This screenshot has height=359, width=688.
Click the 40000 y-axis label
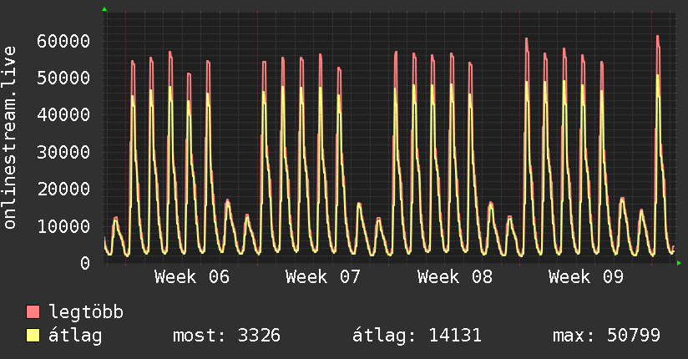[x=63, y=115]
